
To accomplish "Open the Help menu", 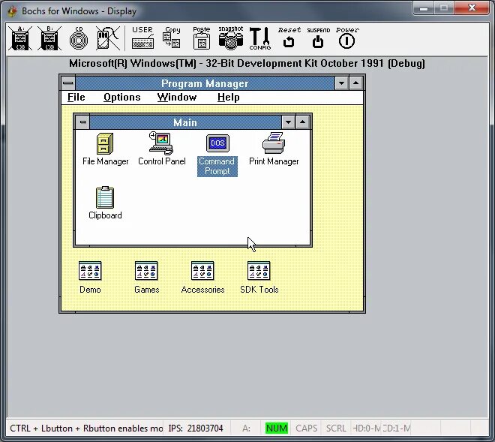I will (229, 97).
